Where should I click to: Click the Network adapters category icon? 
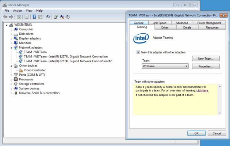click(16, 48)
